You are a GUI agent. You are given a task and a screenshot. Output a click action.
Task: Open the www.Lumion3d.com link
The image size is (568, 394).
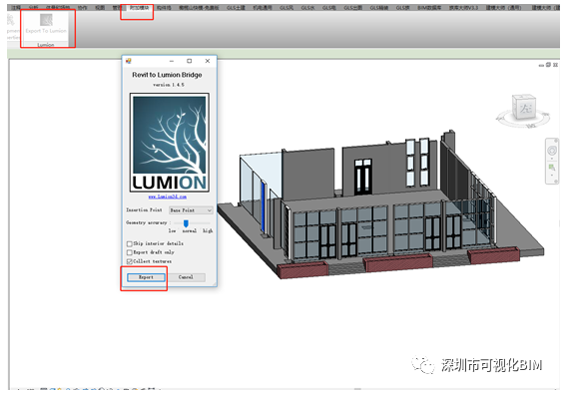[x=168, y=197]
